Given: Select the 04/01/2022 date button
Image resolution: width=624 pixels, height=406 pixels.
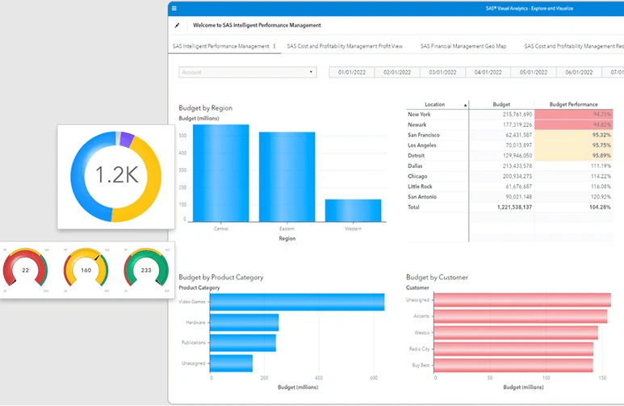Looking at the screenshot, I should coord(488,73).
